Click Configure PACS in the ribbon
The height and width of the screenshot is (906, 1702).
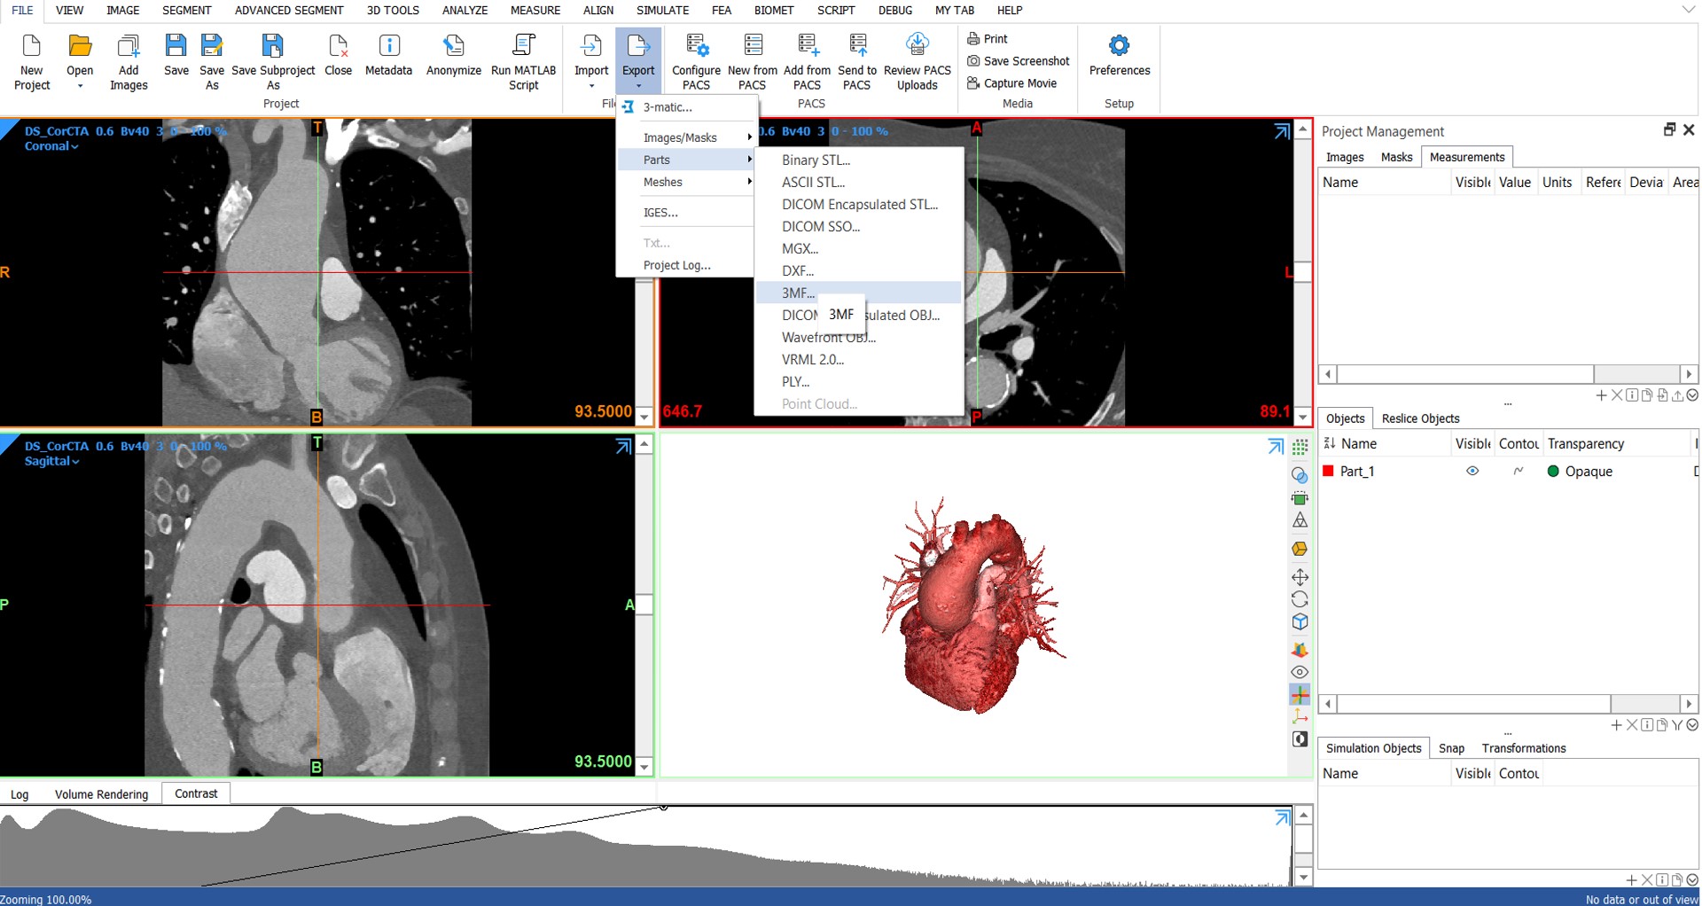(696, 46)
